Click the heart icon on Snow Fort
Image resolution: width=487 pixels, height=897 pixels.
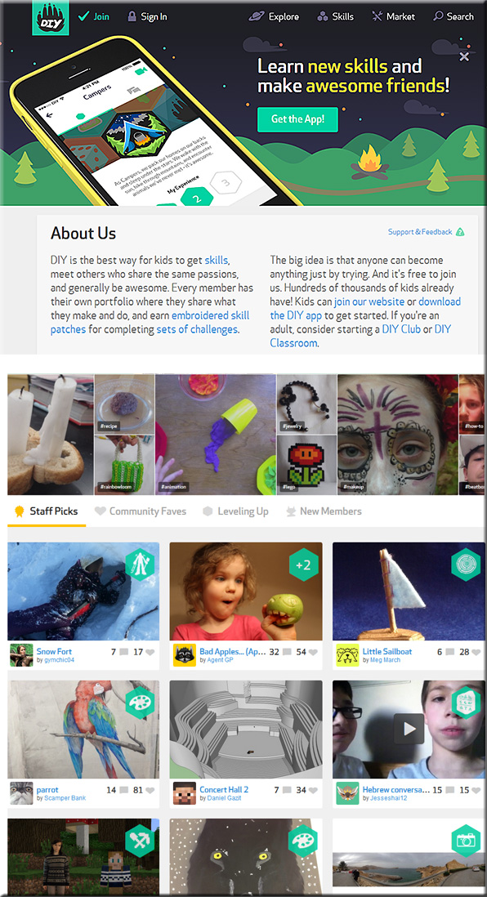click(x=150, y=652)
